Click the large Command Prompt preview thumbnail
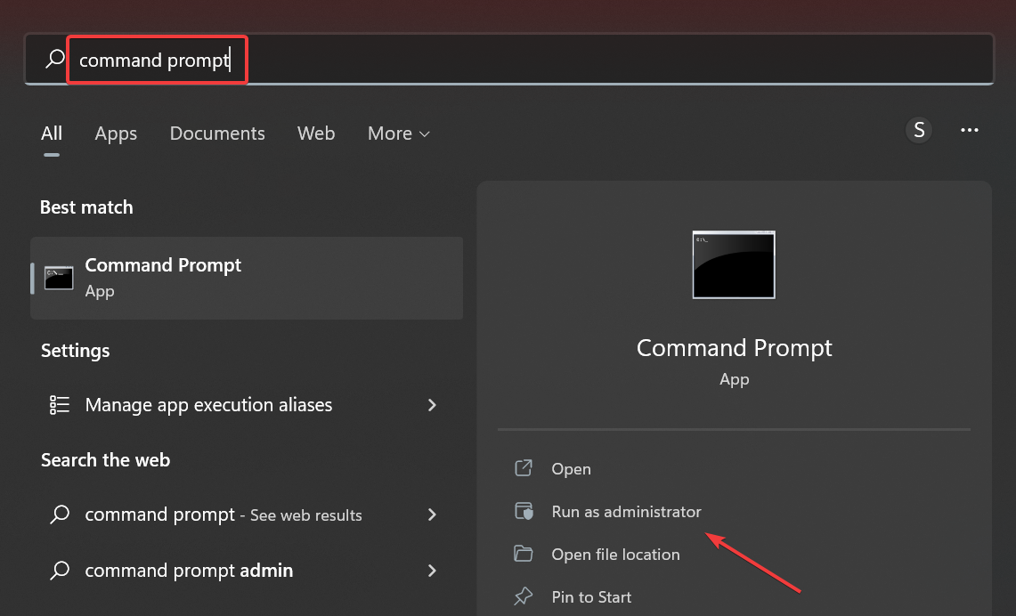Viewport: 1016px width, 616px height. (734, 265)
